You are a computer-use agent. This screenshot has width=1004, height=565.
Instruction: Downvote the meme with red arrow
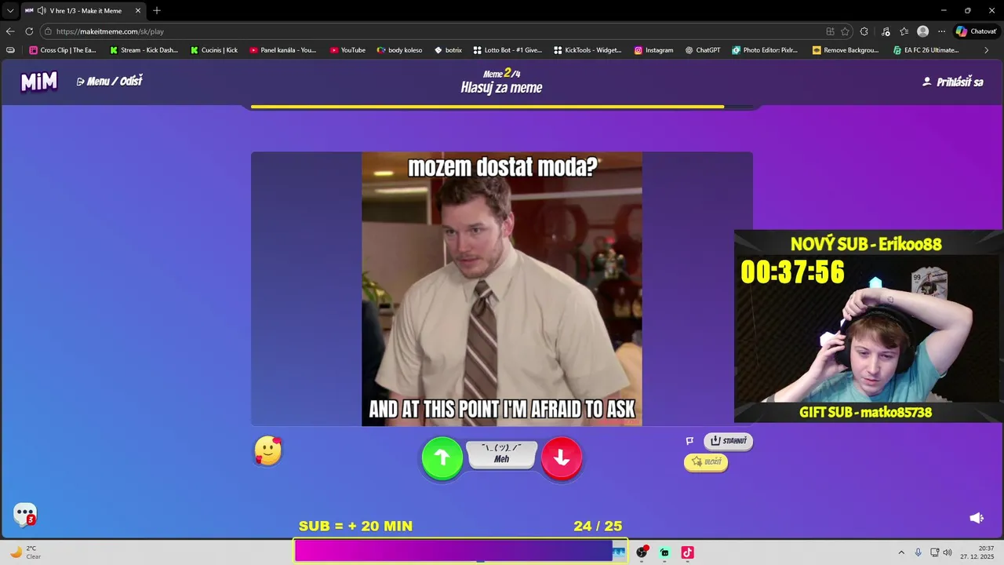(562, 458)
